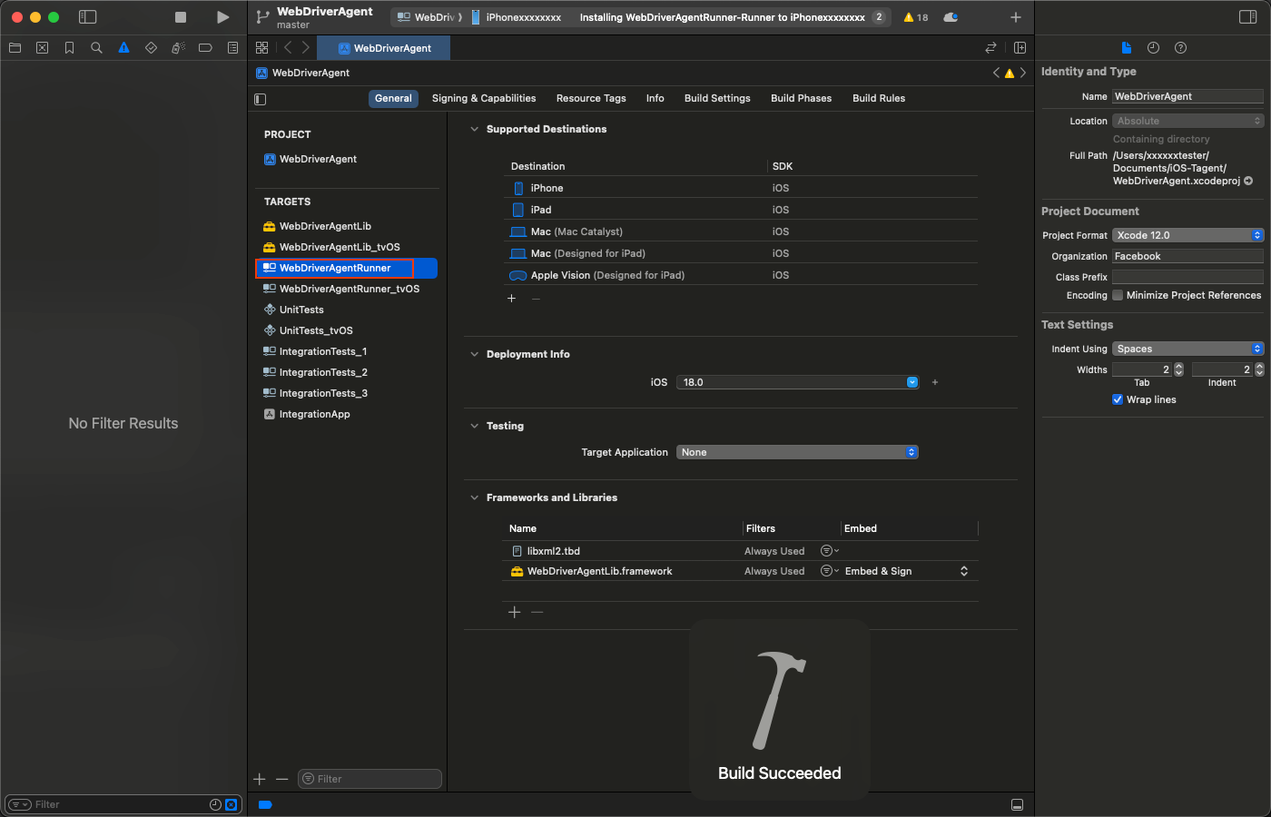Jump to the previous issue
1271x817 pixels.
pos(996,73)
